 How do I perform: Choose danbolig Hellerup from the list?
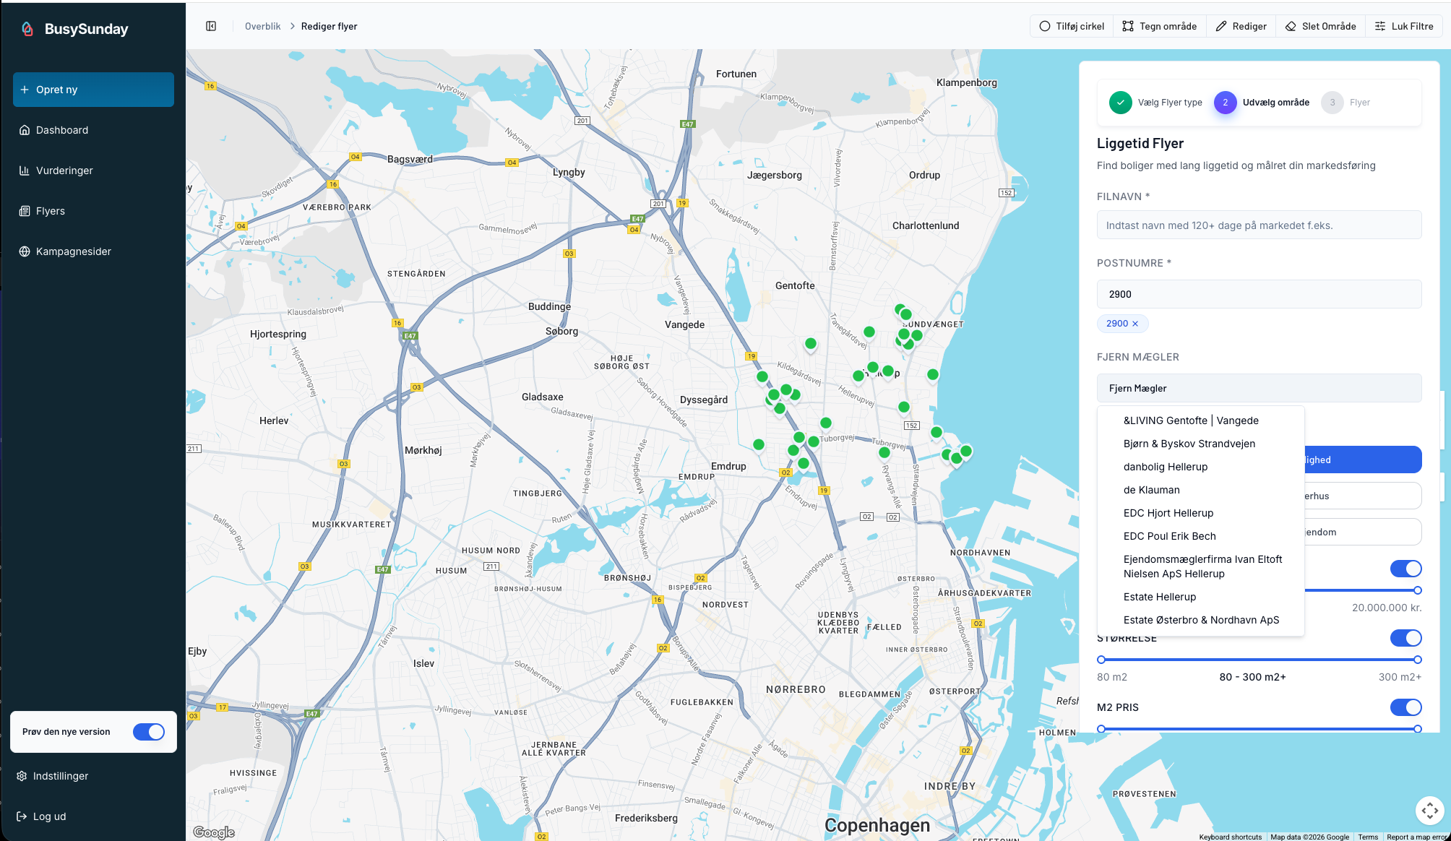1165,467
